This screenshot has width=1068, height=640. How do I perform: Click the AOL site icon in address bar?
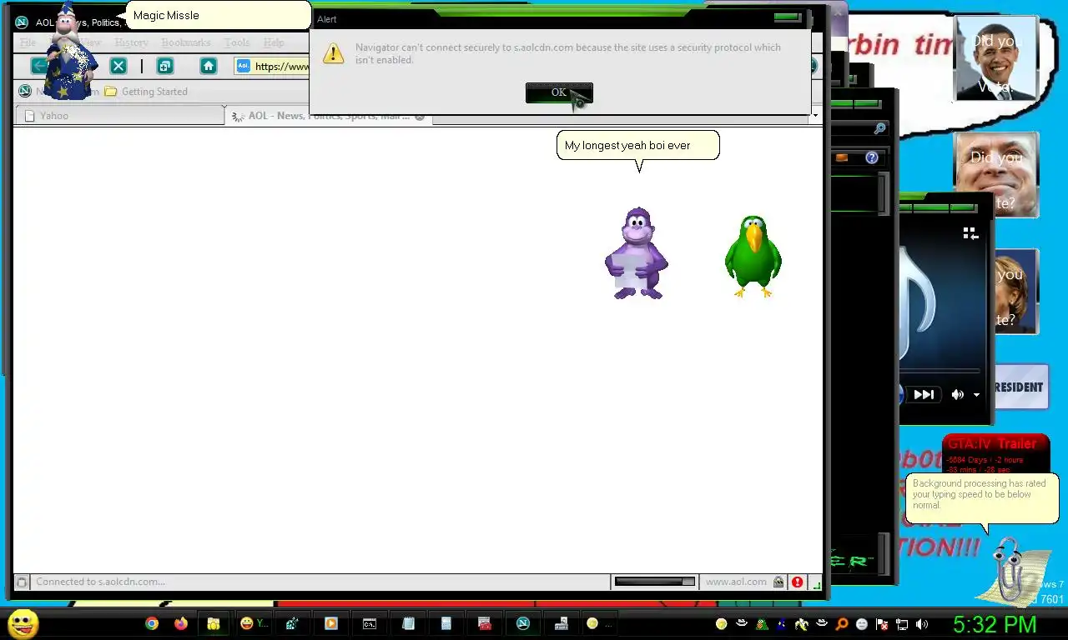pyautogui.click(x=244, y=66)
